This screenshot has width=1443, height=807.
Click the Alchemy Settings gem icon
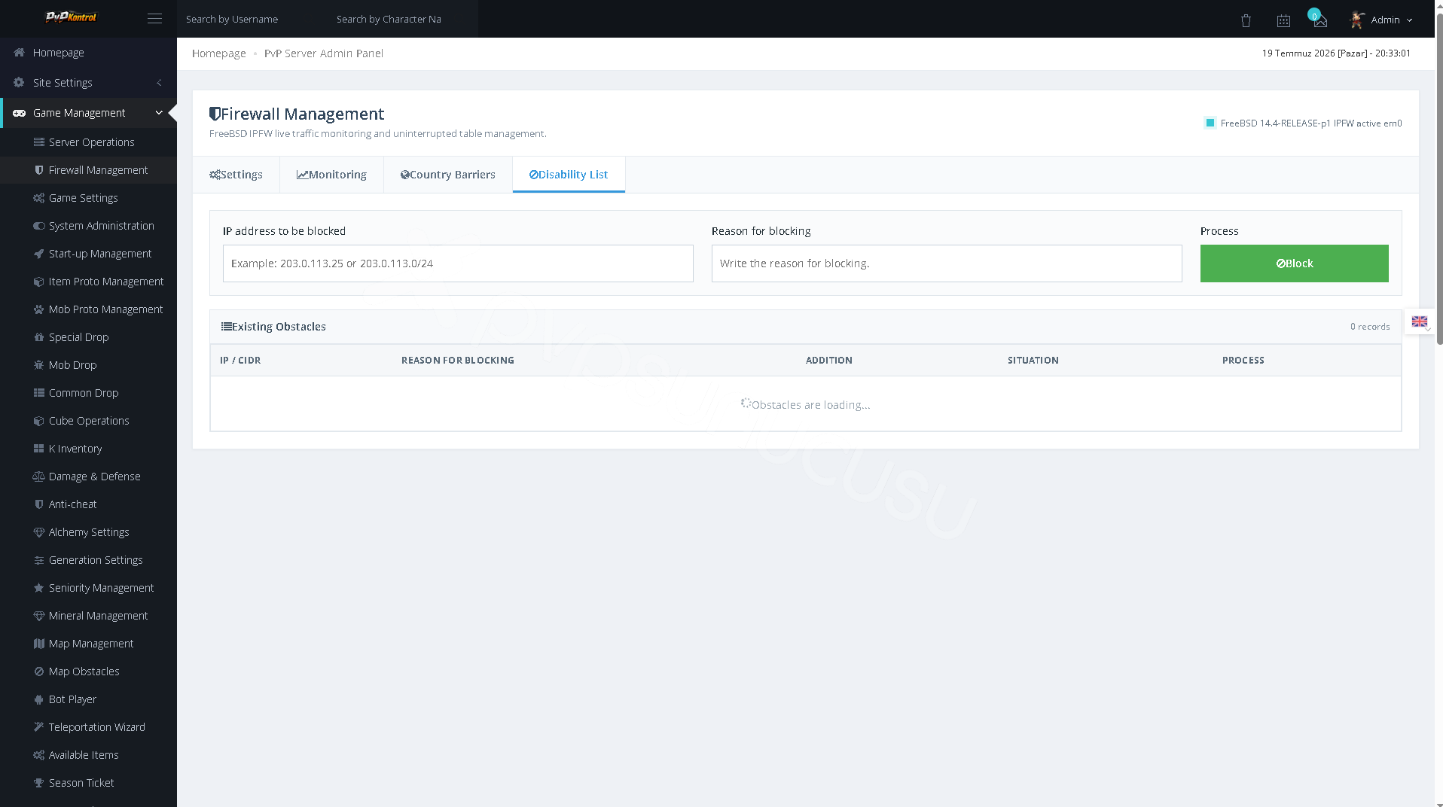click(39, 532)
